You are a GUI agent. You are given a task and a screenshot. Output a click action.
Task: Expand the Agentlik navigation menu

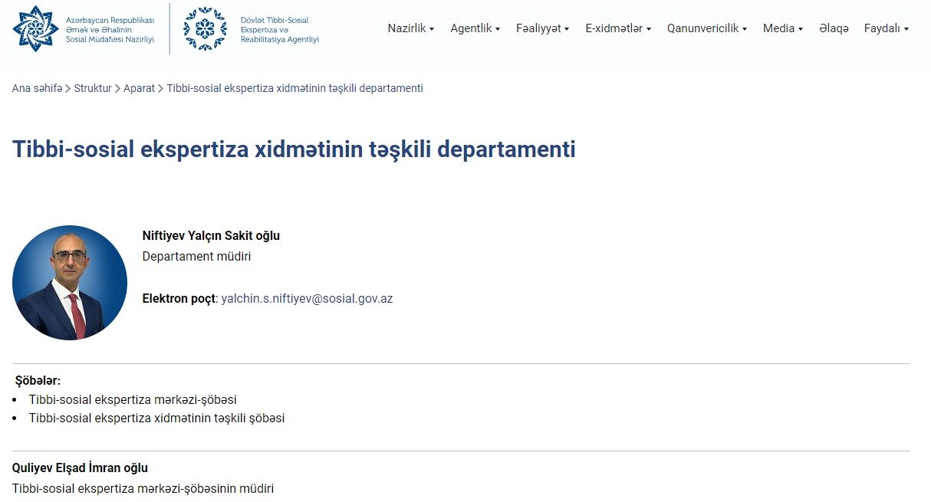pyautogui.click(x=475, y=28)
